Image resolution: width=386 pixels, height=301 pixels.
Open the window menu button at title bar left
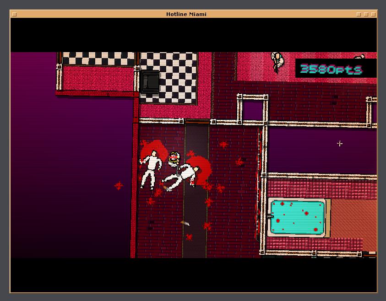coord(15,14)
